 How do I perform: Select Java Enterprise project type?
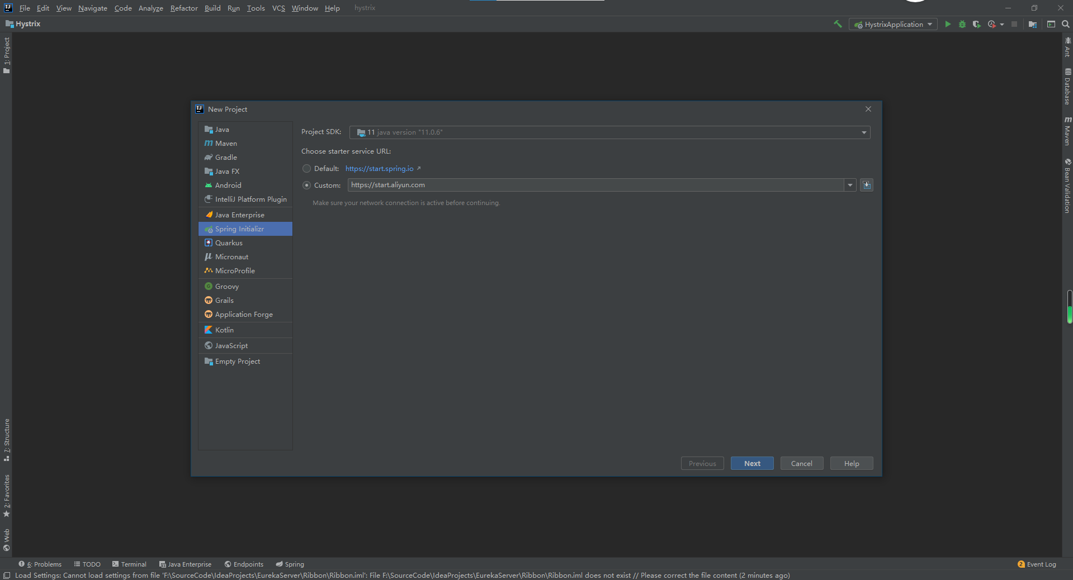(245, 215)
